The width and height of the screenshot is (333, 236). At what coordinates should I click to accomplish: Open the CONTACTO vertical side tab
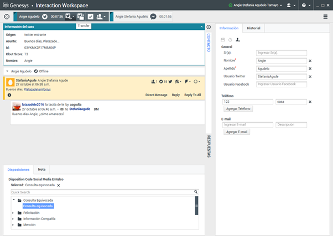[x=209, y=43]
